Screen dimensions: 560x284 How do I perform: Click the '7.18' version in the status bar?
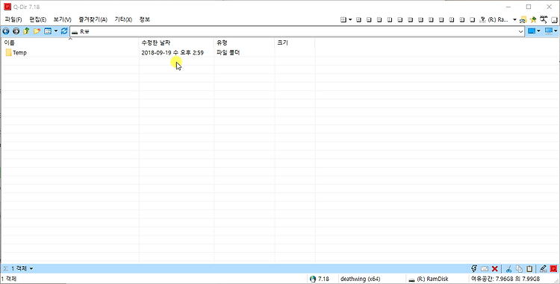323,279
